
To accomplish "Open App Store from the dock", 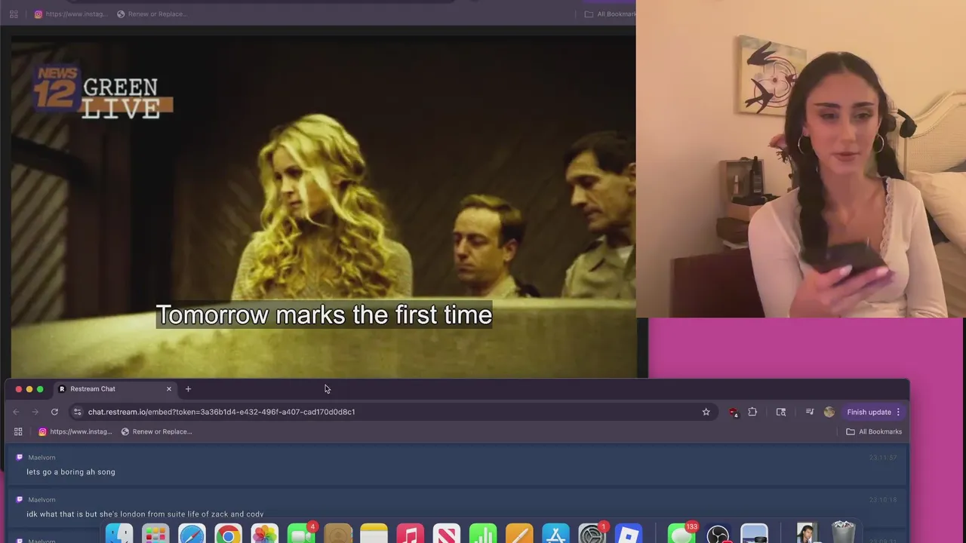I will click(x=555, y=535).
